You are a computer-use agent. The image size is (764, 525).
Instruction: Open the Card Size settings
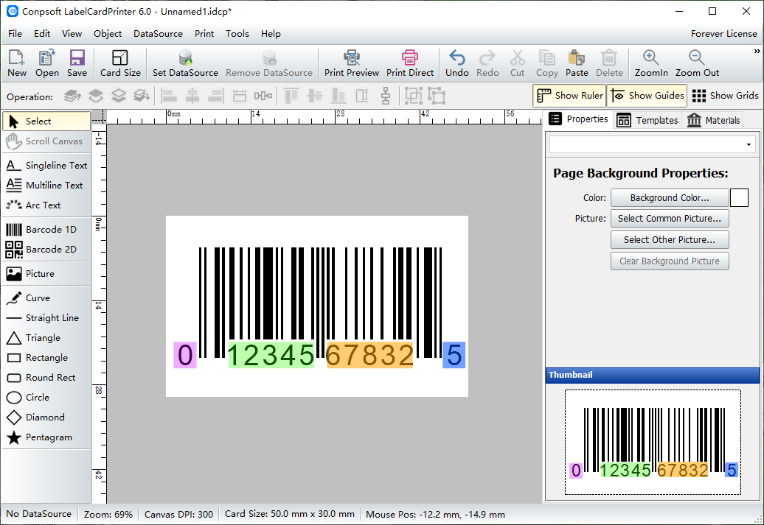coord(120,63)
